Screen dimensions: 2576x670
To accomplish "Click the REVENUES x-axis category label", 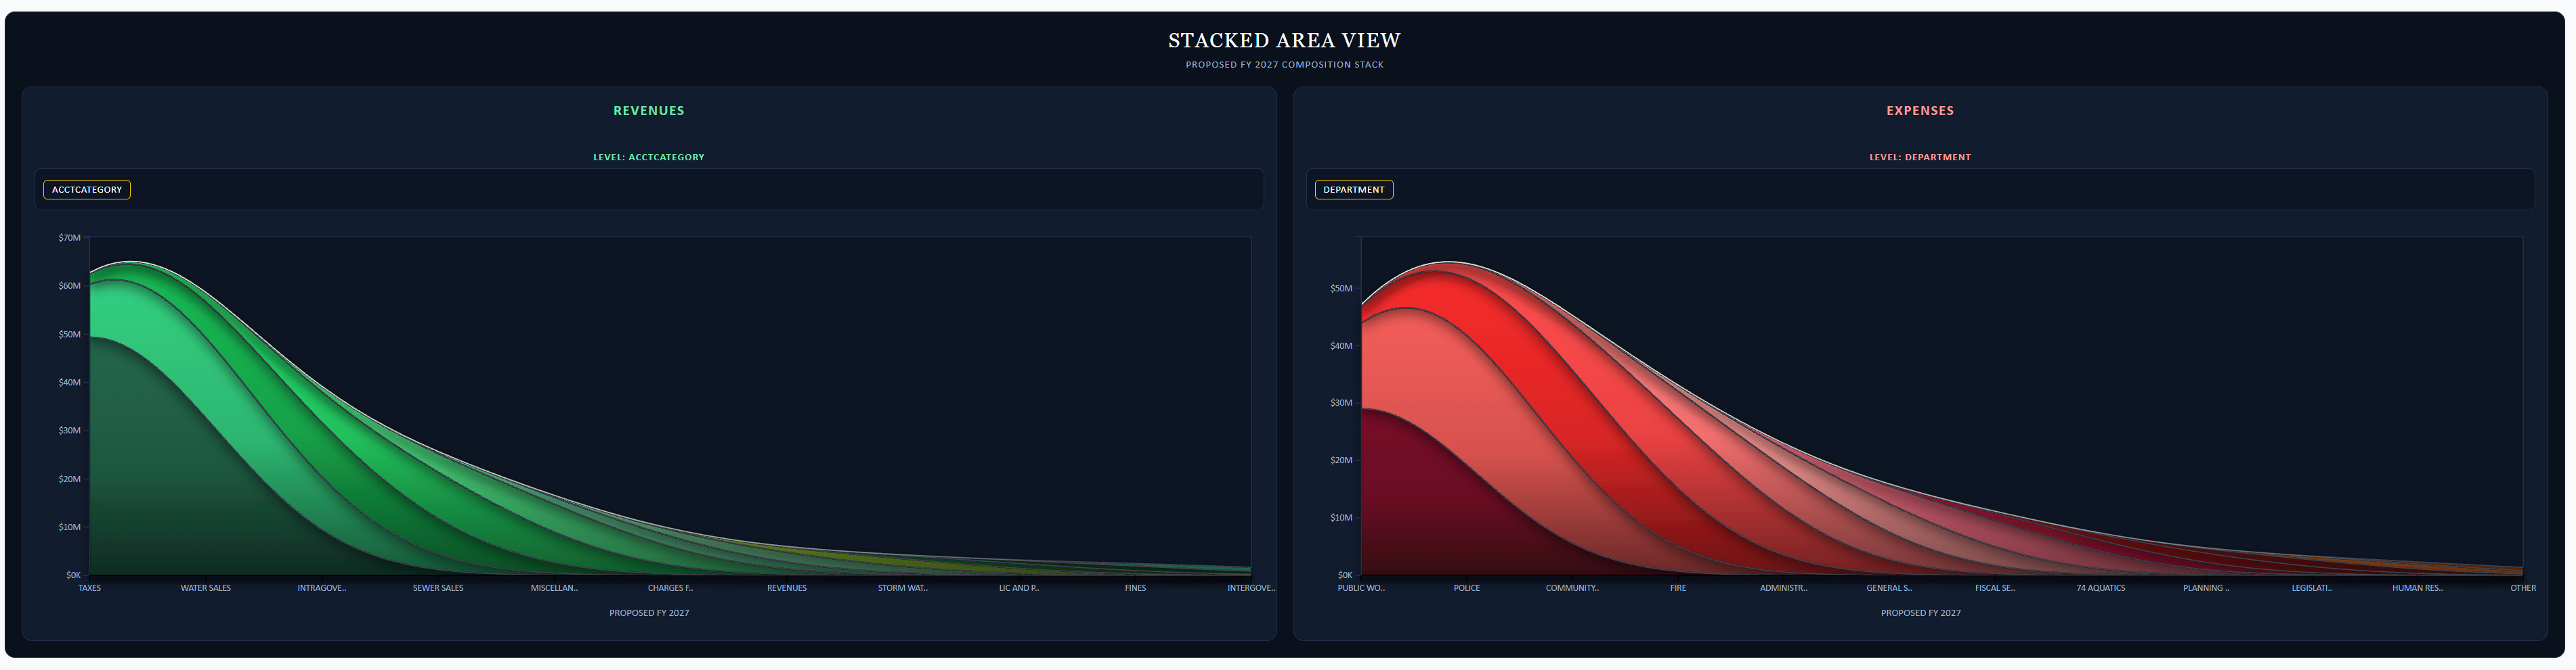I will 787,588.
